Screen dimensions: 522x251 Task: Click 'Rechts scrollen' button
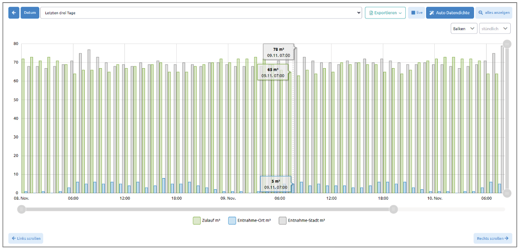pyautogui.click(x=493, y=238)
